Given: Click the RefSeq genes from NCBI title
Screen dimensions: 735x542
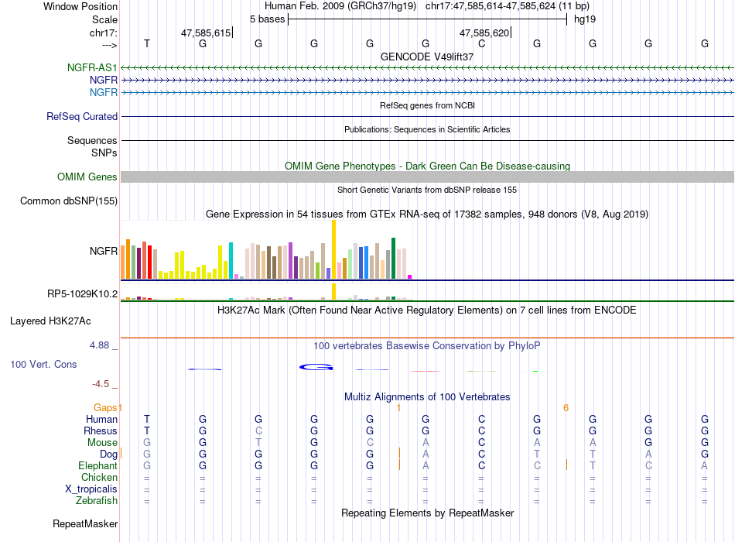Looking at the screenshot, I should (428, 105).
